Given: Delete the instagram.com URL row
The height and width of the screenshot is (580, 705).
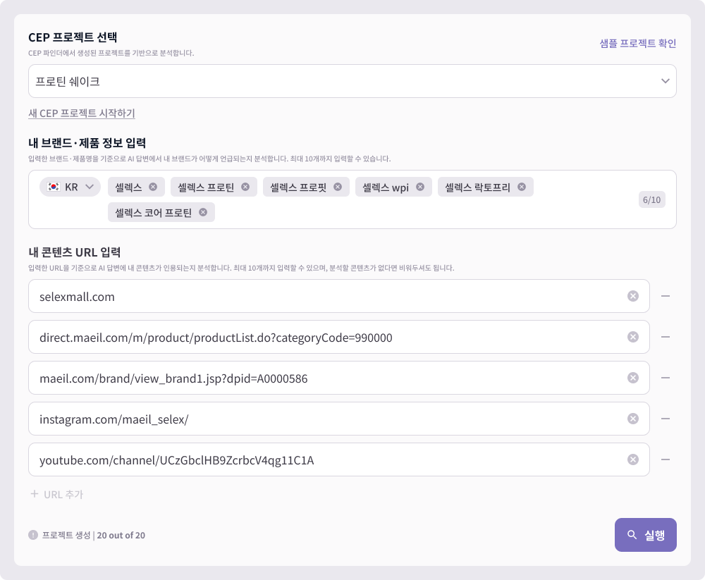Looking at the screenshot, I should click(666, 419).
